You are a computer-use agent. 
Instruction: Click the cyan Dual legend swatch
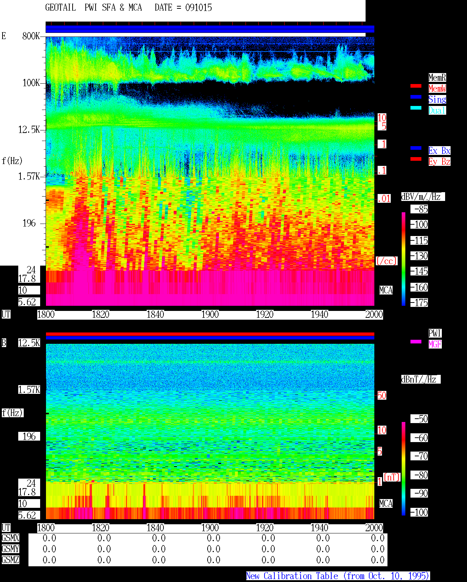416,108
